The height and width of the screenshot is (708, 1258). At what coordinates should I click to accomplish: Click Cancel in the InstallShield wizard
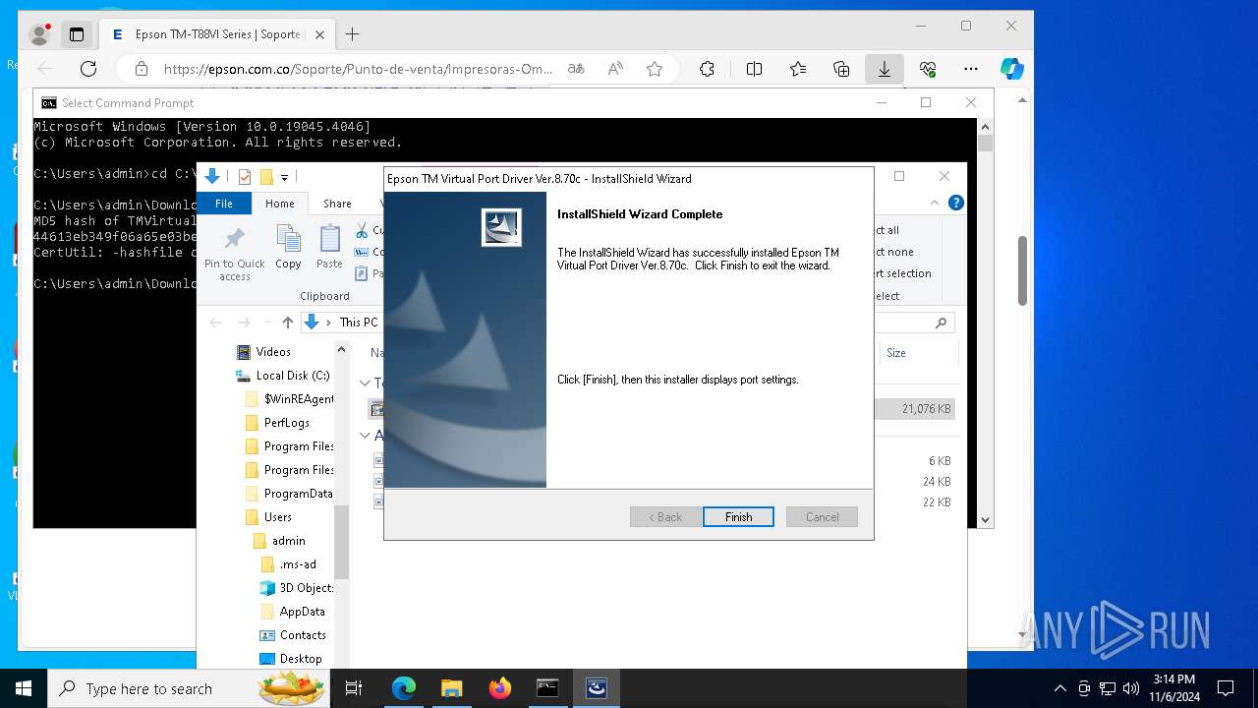[x=823, y=516]
